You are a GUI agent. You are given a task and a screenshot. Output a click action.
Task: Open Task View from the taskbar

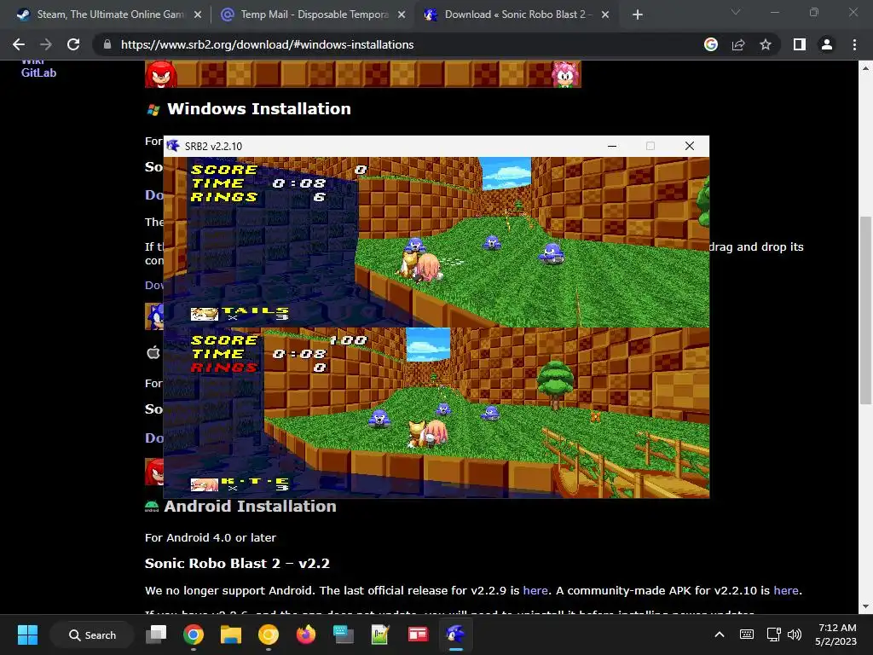[157, 635]
